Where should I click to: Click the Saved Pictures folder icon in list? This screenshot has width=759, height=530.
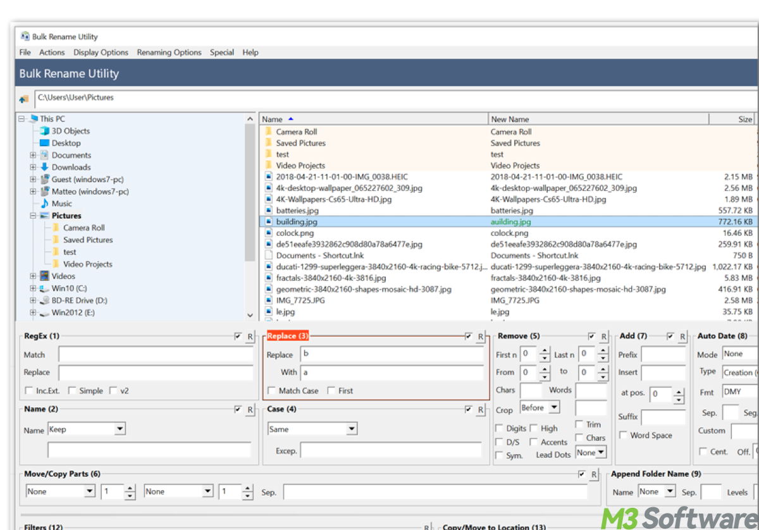(268, 143)
